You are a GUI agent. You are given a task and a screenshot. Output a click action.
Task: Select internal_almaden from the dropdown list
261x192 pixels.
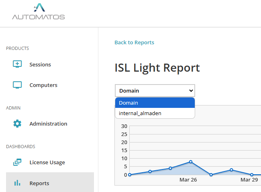140,114
